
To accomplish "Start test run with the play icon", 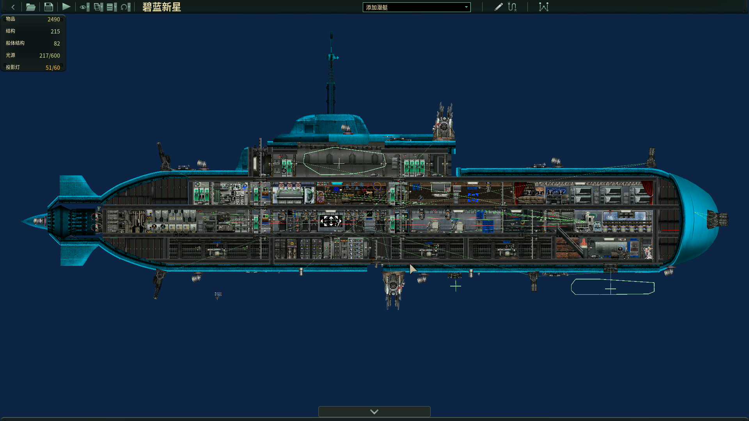I will [x=66, y=7].
